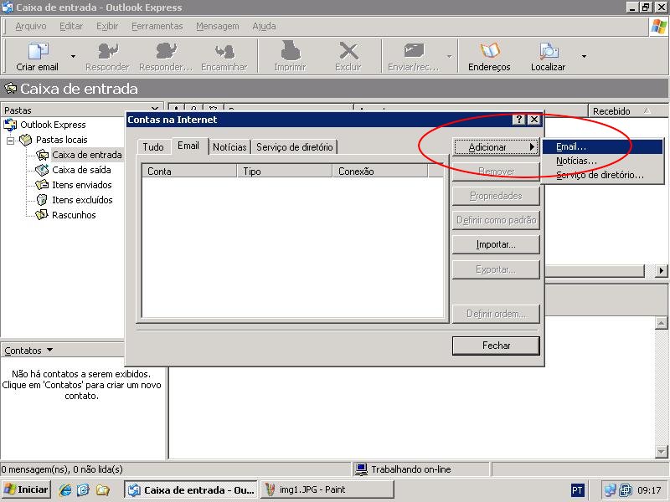670x502 pixels.
Task: Choose Notícias... from Adicionar submenu
Action: pos(602,161)
